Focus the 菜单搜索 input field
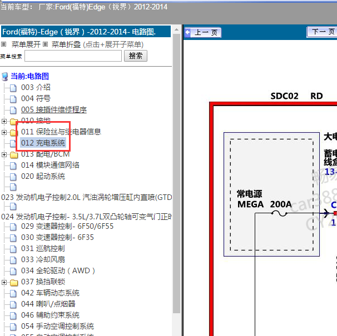The width and height of the screenshot is (337, 336). [73, 56]
